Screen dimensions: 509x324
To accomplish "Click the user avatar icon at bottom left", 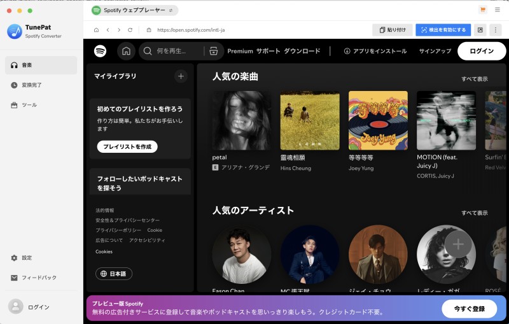I will [15, 306].
